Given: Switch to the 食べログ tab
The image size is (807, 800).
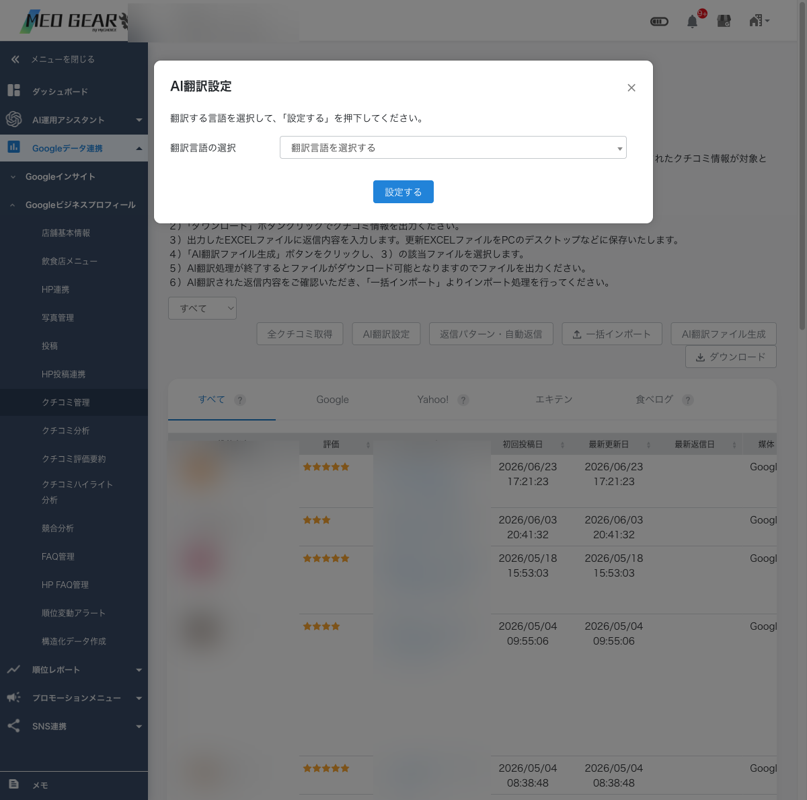Looking at the screenshot, I should pyautogui.click(x=654, y=400).
